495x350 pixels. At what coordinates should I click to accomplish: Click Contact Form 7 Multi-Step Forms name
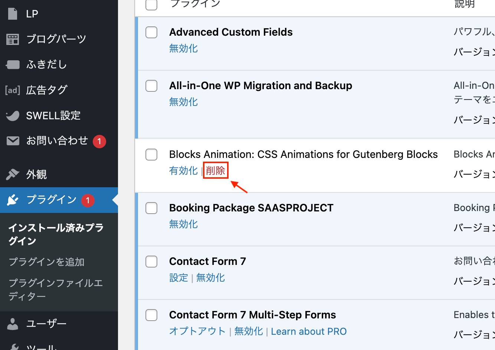(252, 315)
